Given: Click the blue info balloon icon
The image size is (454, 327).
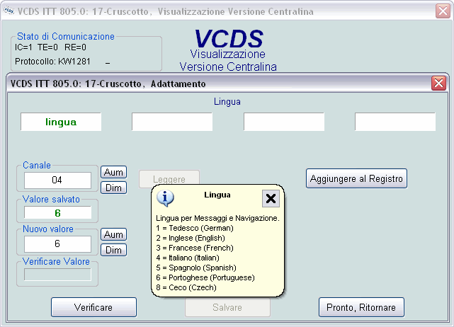Looking at the screenshot, I should point(165,198).
